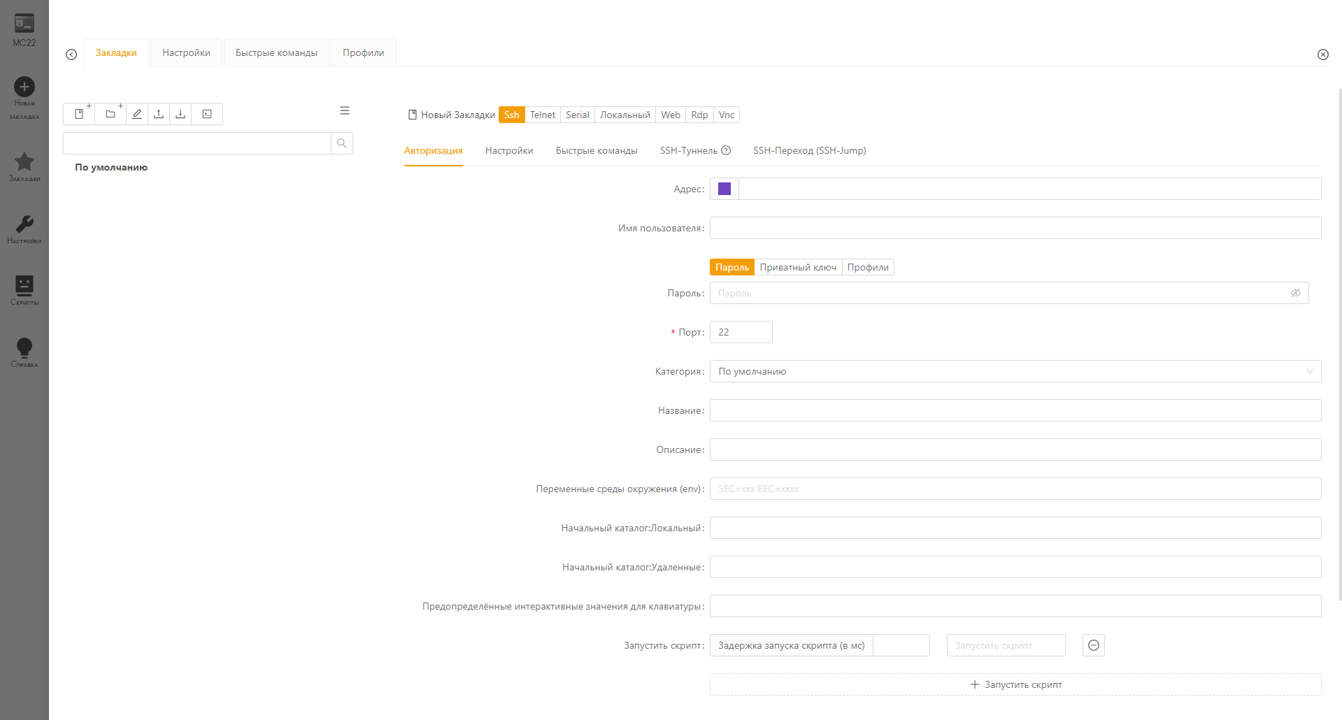Open Settings via the wrench sidebar icon
Image resolution: width=1342 pixels, height=720 pixels.
point(24,224)
